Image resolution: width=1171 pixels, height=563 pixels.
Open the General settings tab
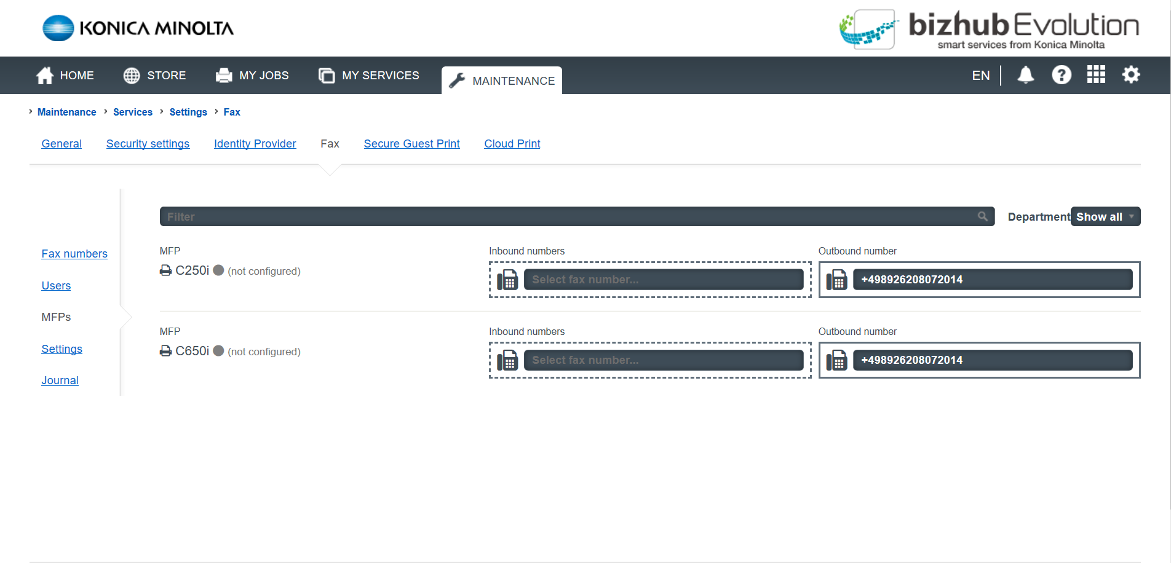click(x=62, y=144)
